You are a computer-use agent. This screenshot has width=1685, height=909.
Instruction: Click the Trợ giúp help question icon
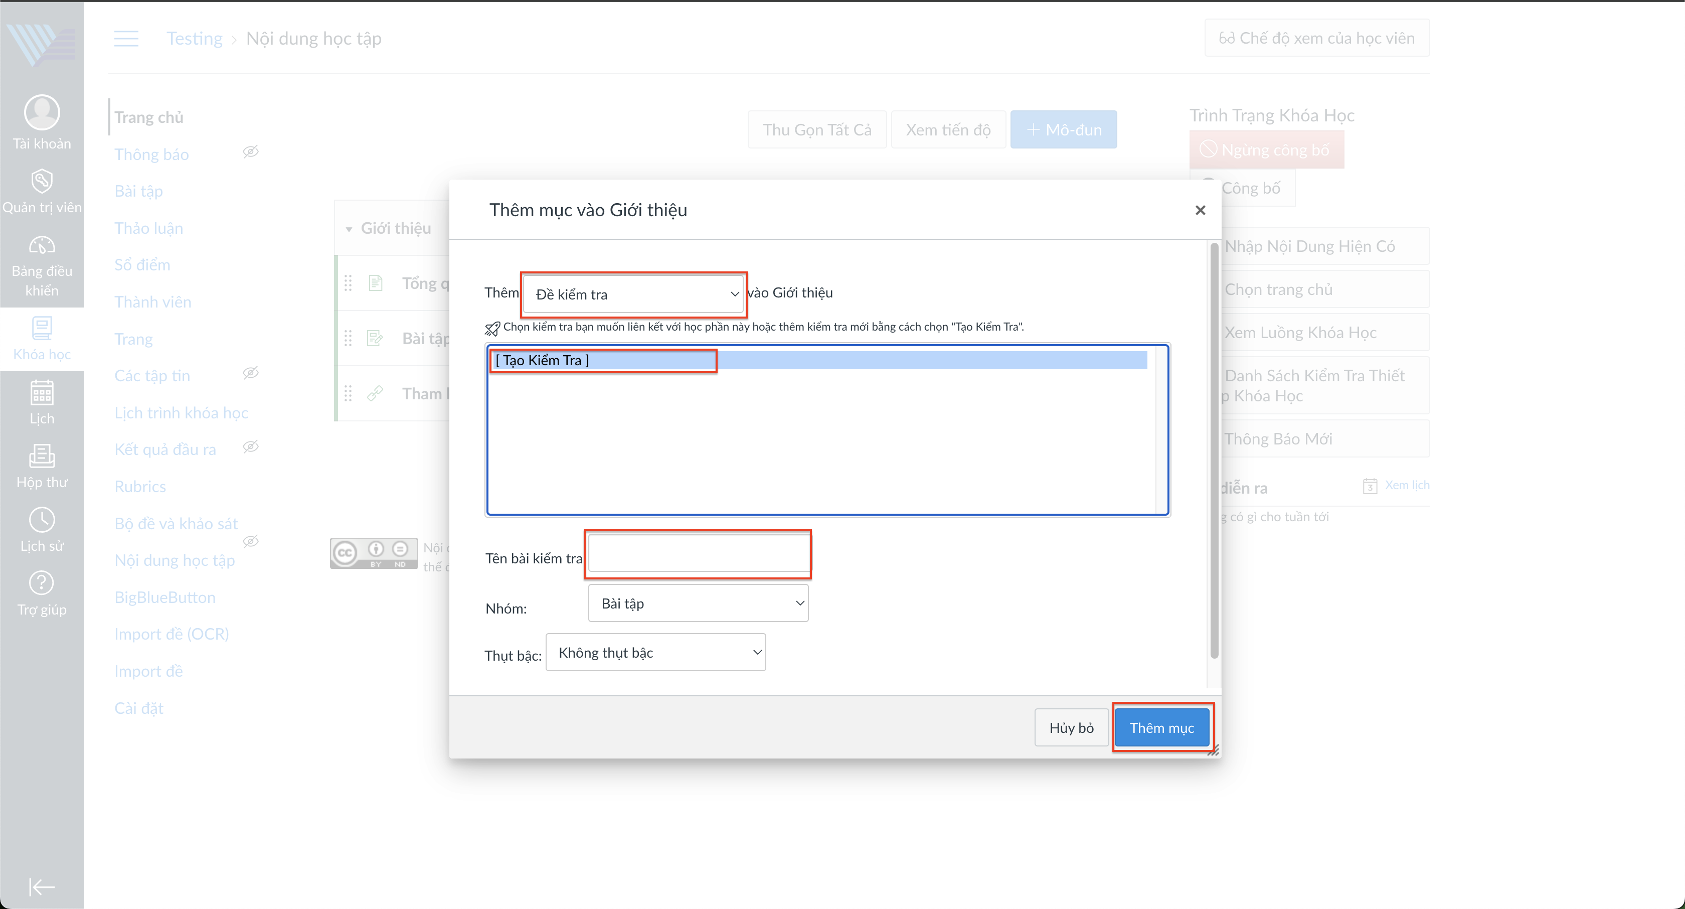click(x=42, y=583)
